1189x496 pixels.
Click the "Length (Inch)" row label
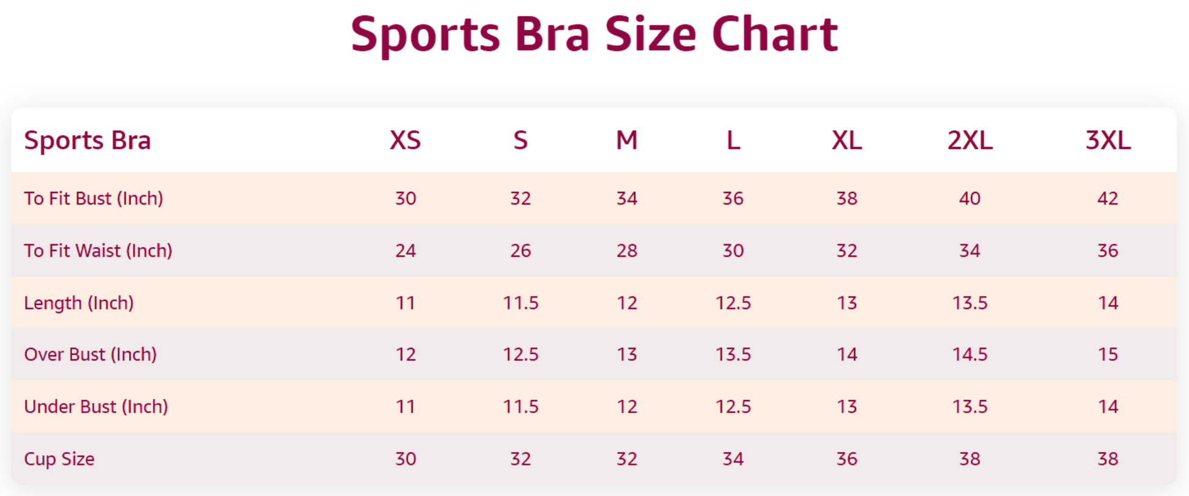point(79,303)
